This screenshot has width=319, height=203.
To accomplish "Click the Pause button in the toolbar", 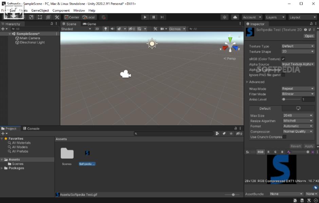I will pos(153,17).
